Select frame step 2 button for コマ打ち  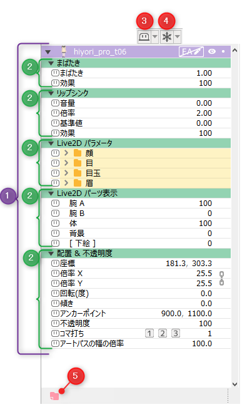[x=163, y=333]
